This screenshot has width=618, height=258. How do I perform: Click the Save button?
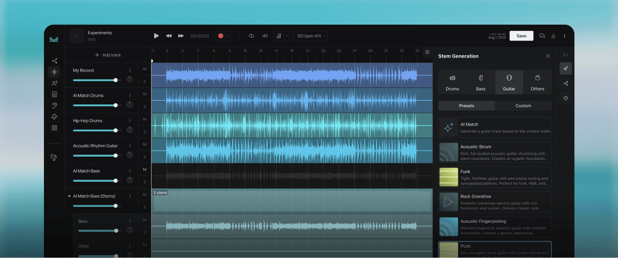[521, 36]
